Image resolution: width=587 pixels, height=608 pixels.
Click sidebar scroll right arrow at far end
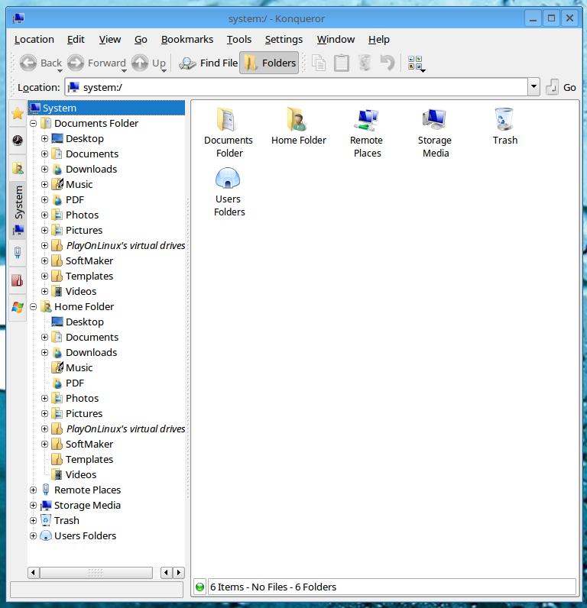tap(179, 573)
